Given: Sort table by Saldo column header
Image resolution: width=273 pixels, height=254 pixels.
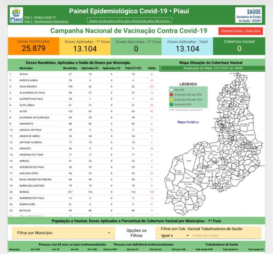Looking at the screenshot, I should pyautogui.click(x=151, y=68).
